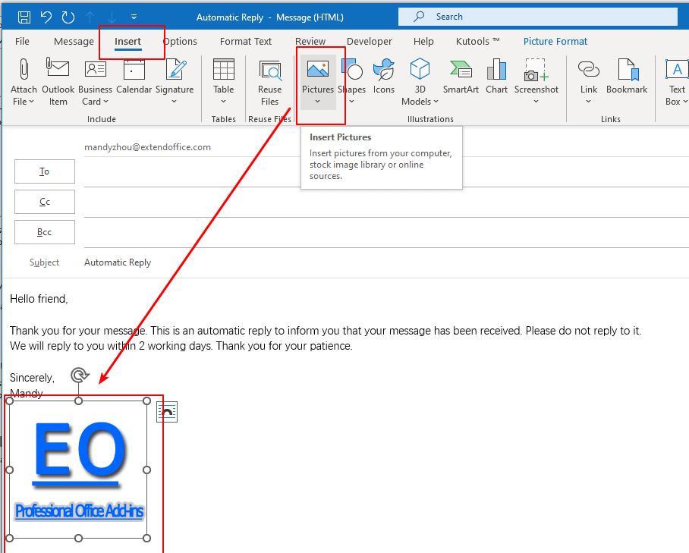Insert a Calendar from the ribbon

coord(134,80)
